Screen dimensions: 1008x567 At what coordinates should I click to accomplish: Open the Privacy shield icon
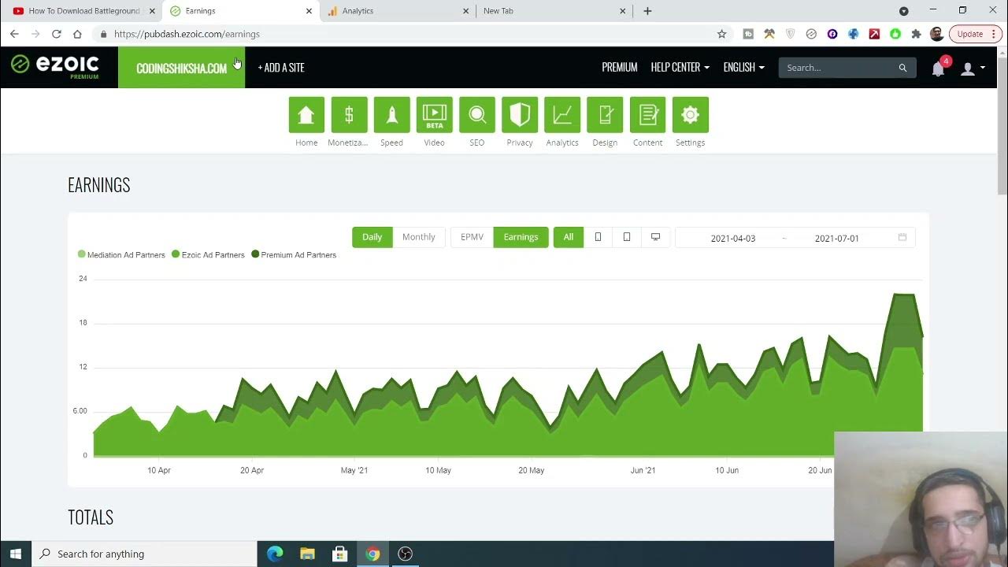tap(519, 115)
